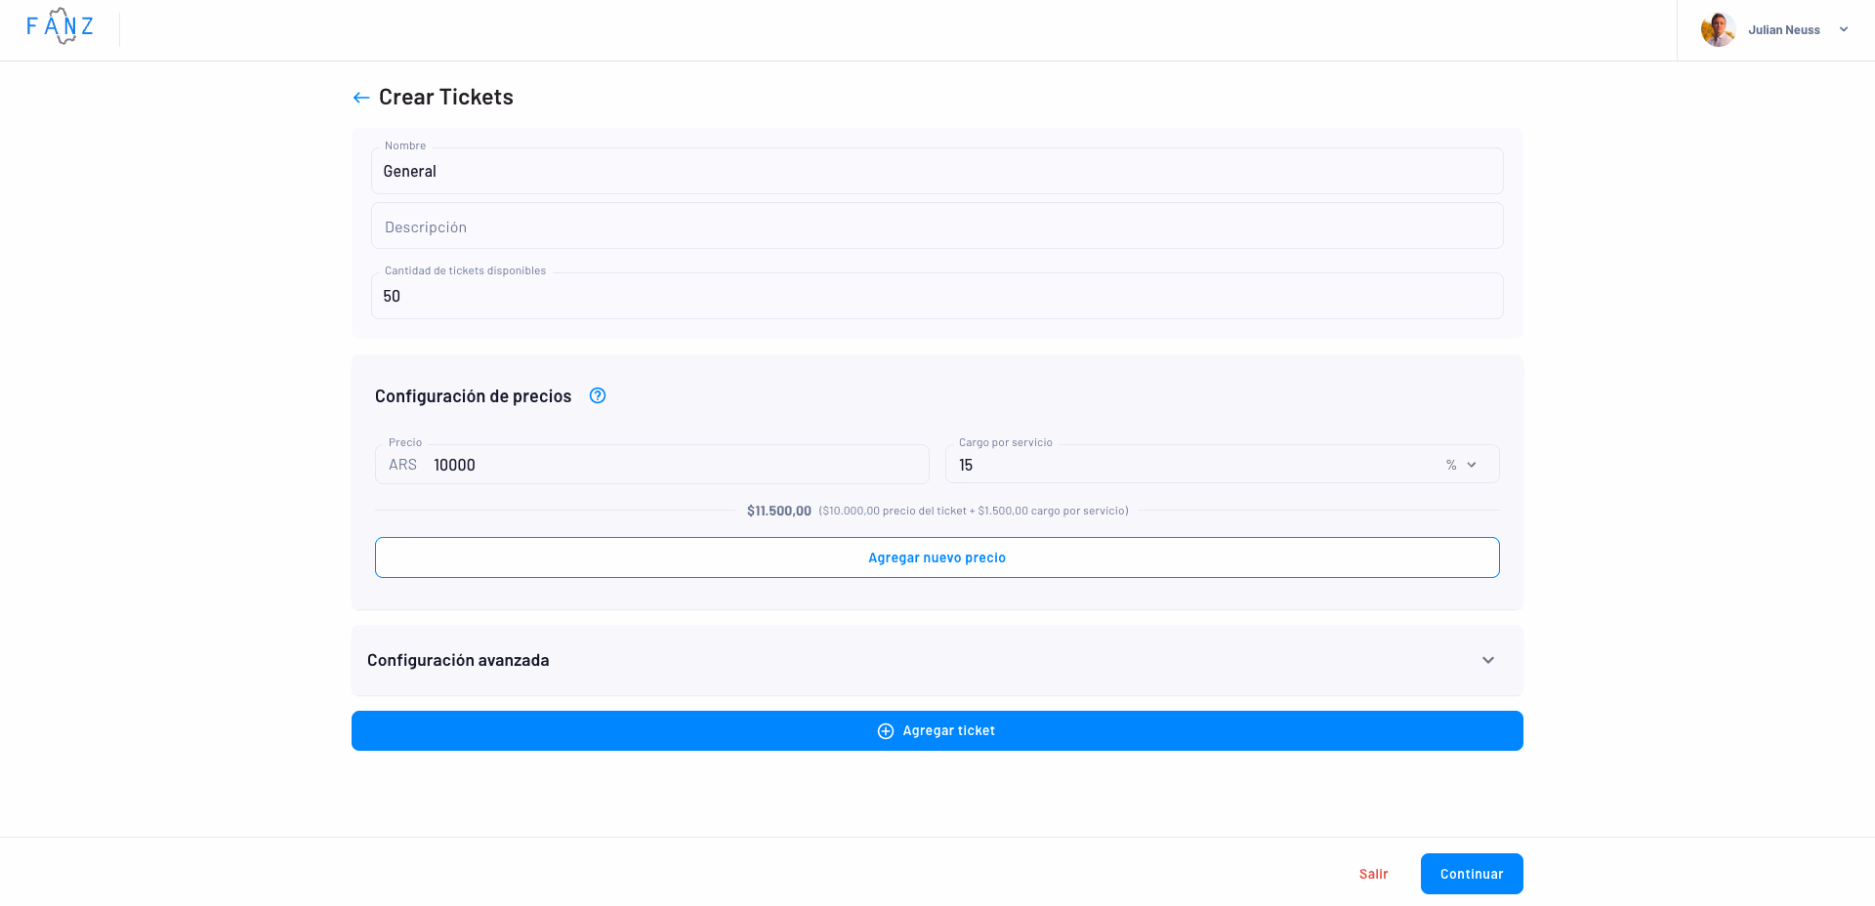Click the red Salir link
Image resolution: width=1875 pixels, height=906 pixels.
(x=1373, y=874)
